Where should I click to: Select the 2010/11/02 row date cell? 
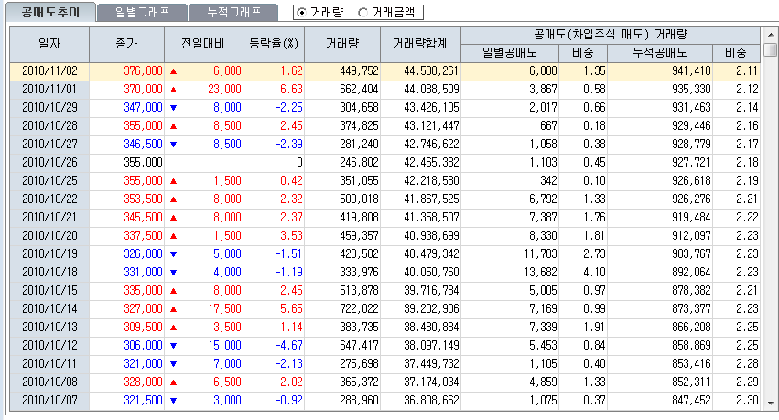49,70
